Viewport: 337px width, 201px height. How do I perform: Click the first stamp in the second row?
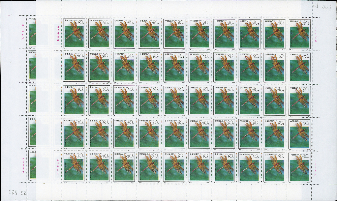click(x=73, y=66)
